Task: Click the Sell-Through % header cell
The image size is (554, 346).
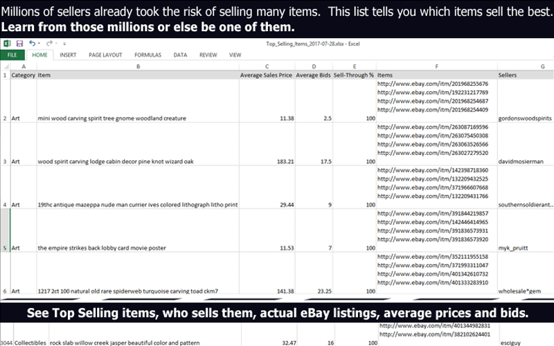Action: (354, 75)
